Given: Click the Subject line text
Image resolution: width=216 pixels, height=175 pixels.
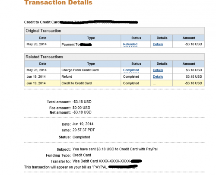Looking at the screenshot, I should pyautogui.click(x=115, y=149).
